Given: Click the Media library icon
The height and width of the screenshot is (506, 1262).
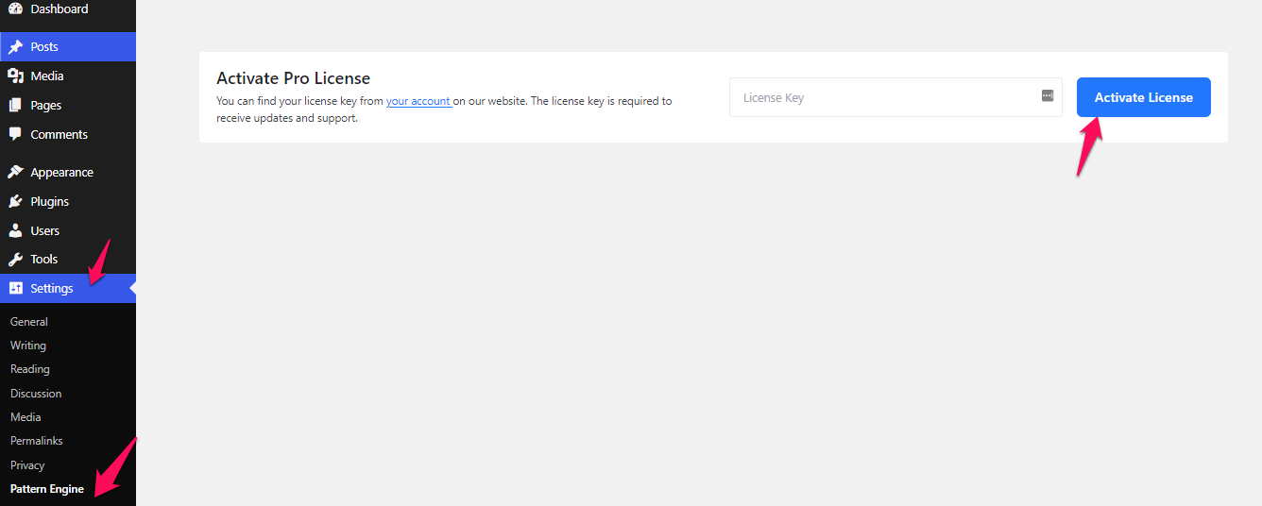Looking at the screenshot, I should (x=15, y=76).
